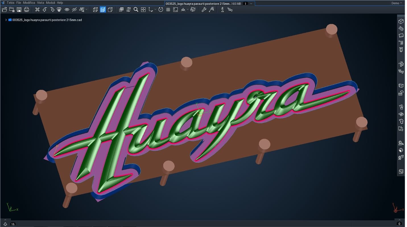Open the three-circles color icon
The height and width of the screenshot is (227, 407).
pos(59,10)
